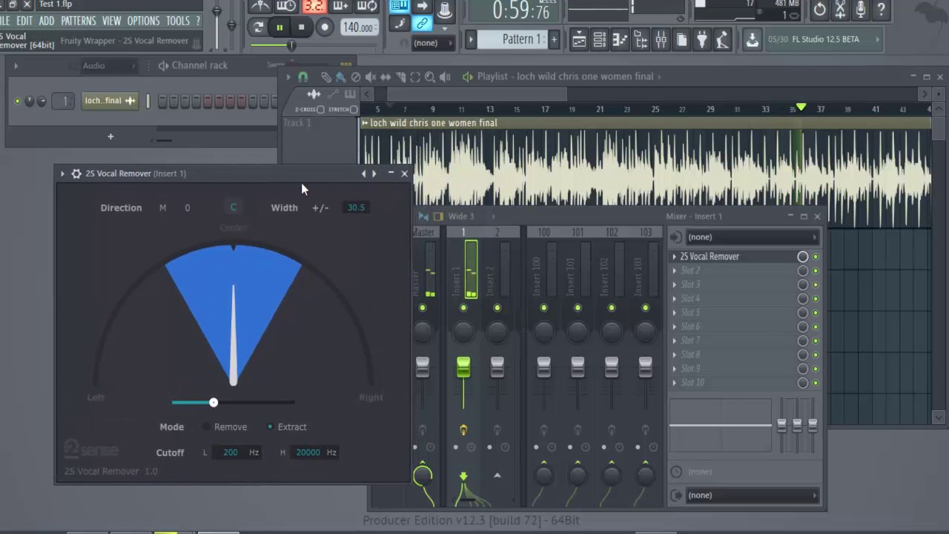Expand the Slot 5 arrow in mixer
Viewport: 949px width, 534px height.
pyautogui.click(x=674, y=313)
